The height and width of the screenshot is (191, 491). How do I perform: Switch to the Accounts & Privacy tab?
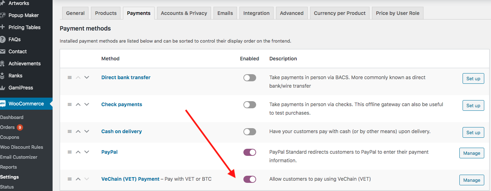click(x=184, y=13)
